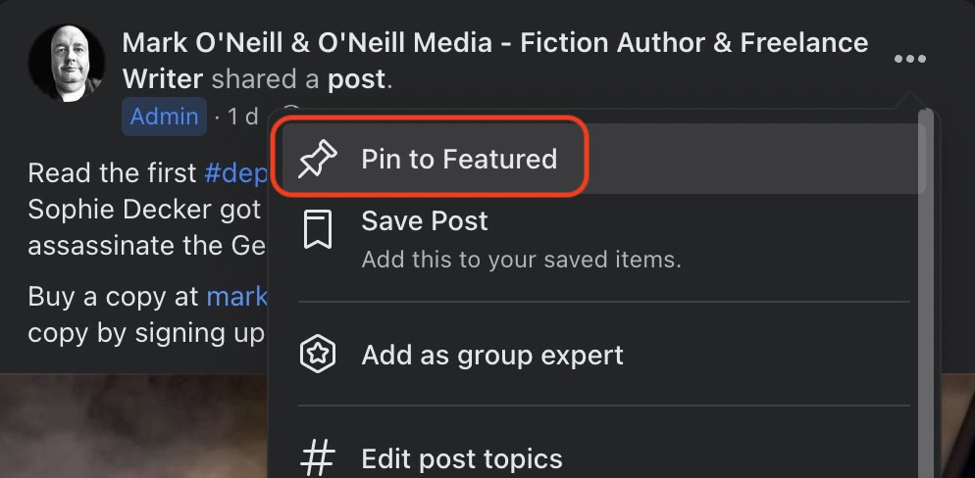The image size is (975, 478).
Task: Click the pushpin icon beside Pin to Featured
Action: (318, 159)
